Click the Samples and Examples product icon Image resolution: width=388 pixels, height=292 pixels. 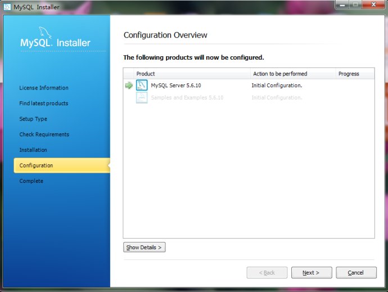[x=142, y=97]
